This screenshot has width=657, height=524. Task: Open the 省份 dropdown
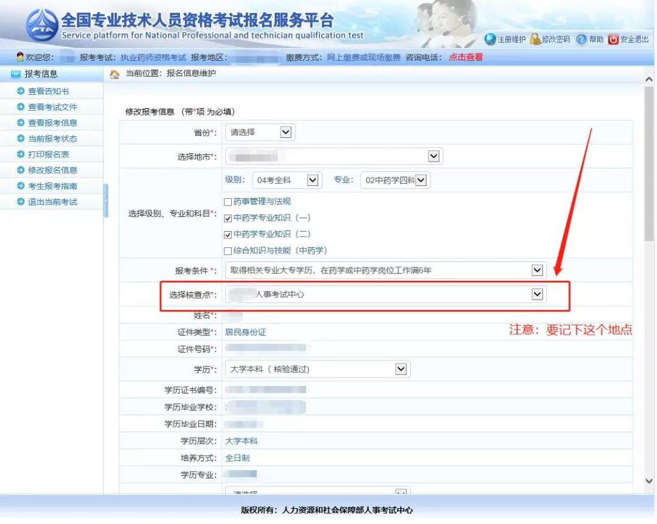(x=260, y=133)
